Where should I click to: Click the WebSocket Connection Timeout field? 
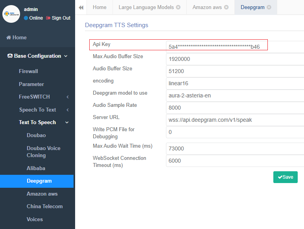[235, 161]
